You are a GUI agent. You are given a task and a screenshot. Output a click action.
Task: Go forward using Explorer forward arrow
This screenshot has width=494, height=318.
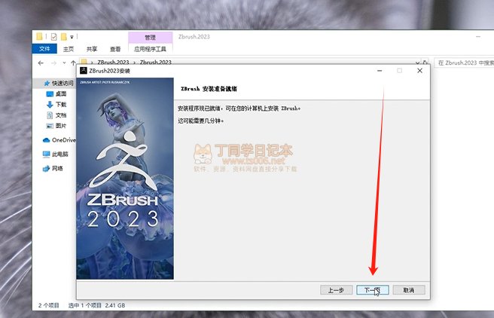[54, 63]
